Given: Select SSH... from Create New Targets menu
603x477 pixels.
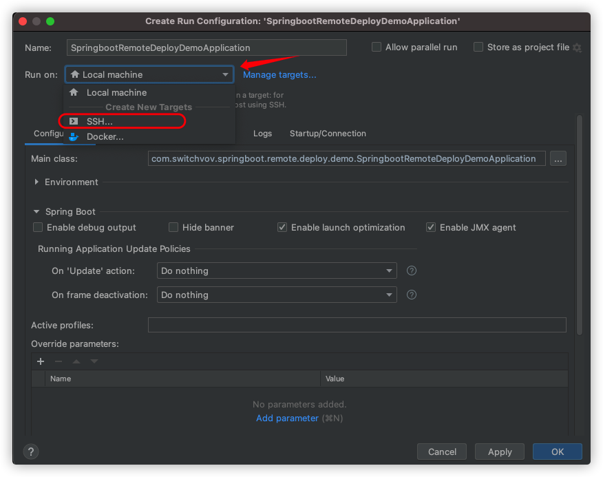Looking at the screenshot, I should 99,121.
